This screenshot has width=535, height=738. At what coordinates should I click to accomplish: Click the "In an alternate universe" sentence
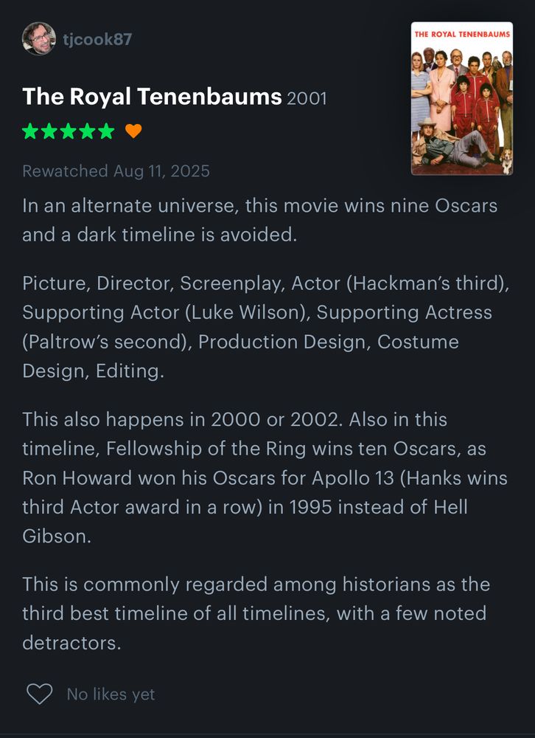click(x=259, y=220)
